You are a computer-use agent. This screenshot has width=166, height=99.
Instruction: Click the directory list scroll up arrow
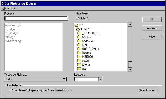[130, 25]
